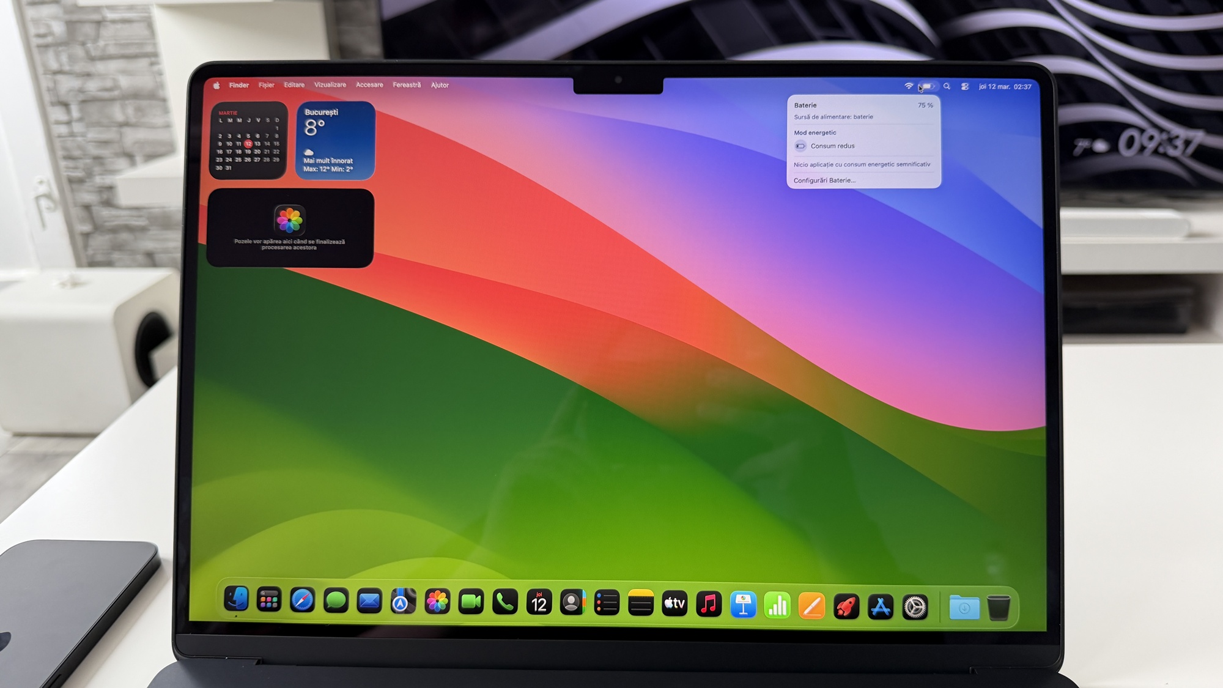Click the date and time in menu bar
Image resolution: width=1223 pixels, height=688 pixels.
click(1005, 87)
